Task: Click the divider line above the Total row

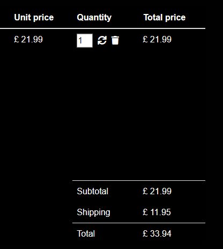Action: (x=139, y=223)
